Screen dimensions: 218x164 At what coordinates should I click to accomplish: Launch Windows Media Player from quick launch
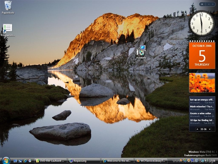coord(30,161)
